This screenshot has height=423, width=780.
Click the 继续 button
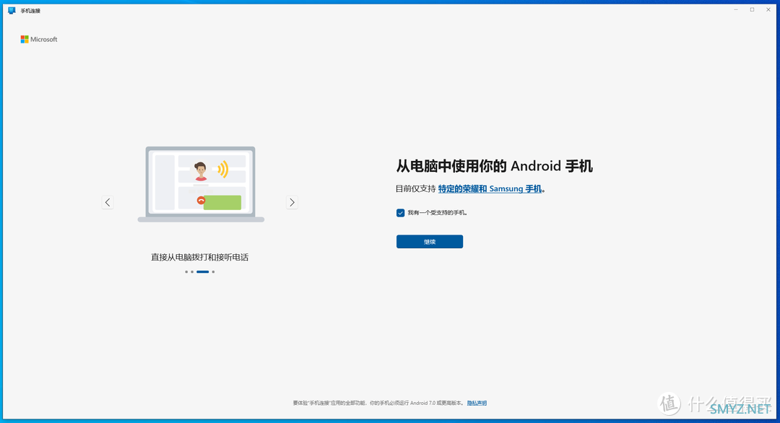click(430, 242)
